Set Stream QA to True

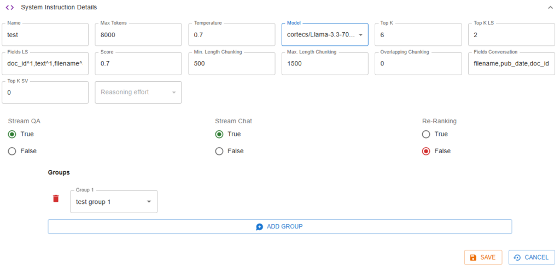[x=12, y=134]
